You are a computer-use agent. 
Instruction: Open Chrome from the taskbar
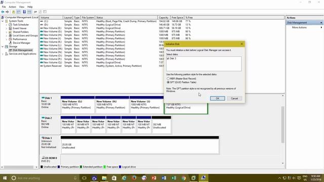[184, 178]
